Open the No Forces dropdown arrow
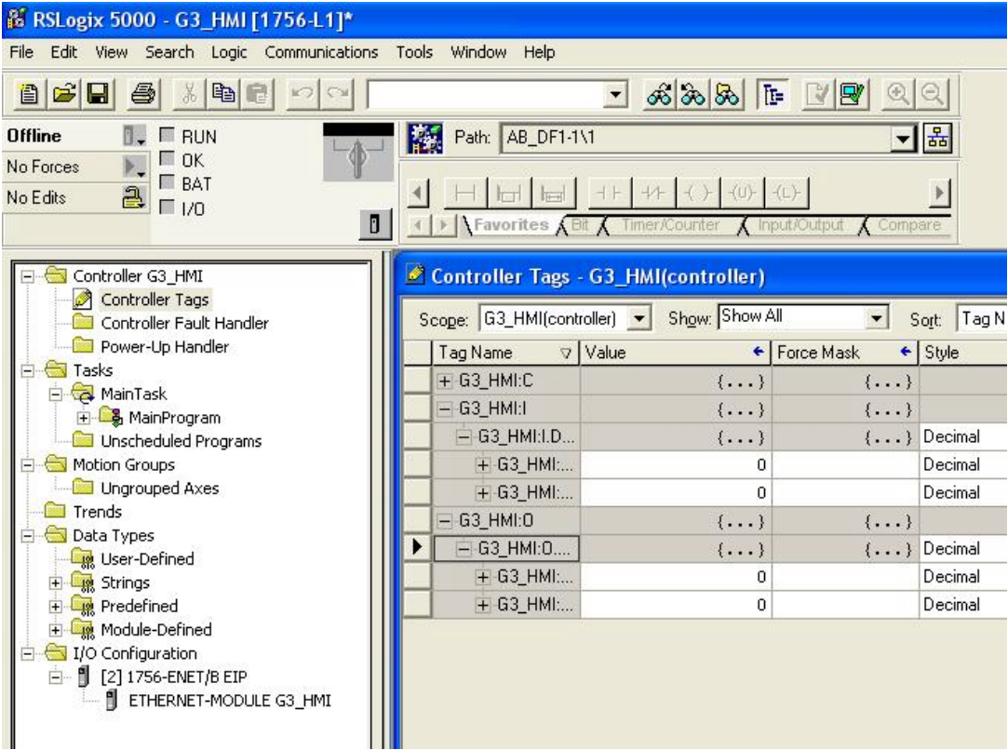Viewport: 1008px width, 750px height. pyautogui.click(x=135, y=167)
